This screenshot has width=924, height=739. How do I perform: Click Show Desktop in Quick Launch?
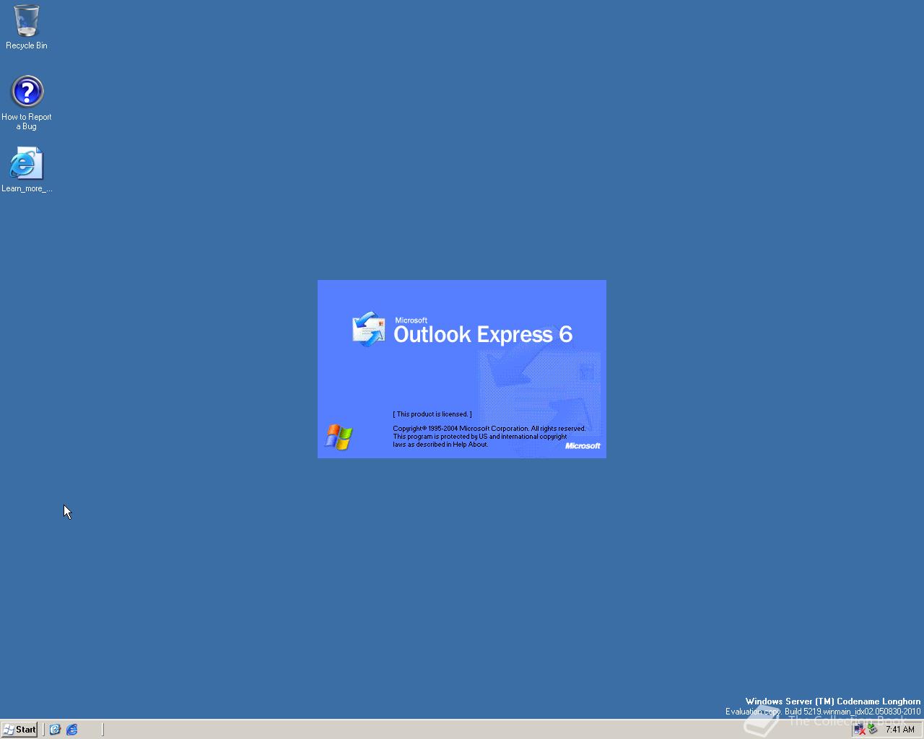click(55, 730)
